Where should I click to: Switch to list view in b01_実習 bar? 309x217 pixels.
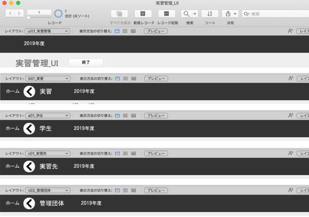pos(125,79)
